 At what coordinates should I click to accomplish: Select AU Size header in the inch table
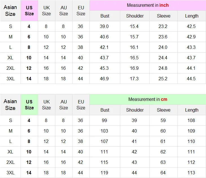click(x=63, y=11)
